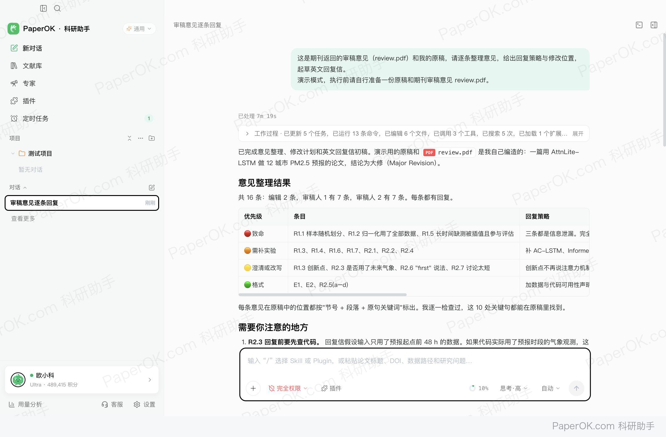Click the 需补实验 priority cell
The width and height of the screenshot is (666, 437).
click(x=263, y=251)
